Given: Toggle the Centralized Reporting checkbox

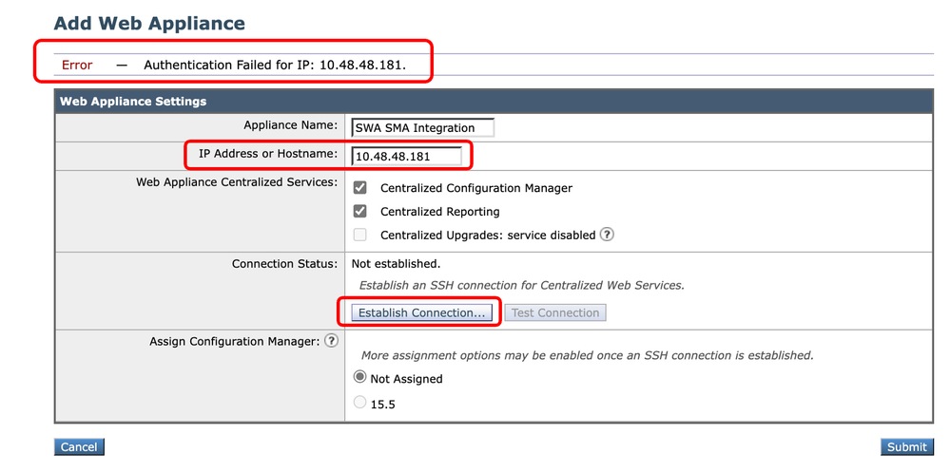Looking at the screenshot, I should 360,211.
